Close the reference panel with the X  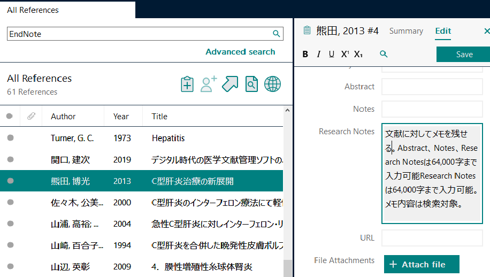click(487, 31)
